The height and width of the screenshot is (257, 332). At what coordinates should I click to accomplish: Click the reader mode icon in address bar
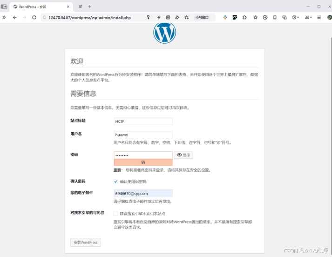tap(168, 17)
